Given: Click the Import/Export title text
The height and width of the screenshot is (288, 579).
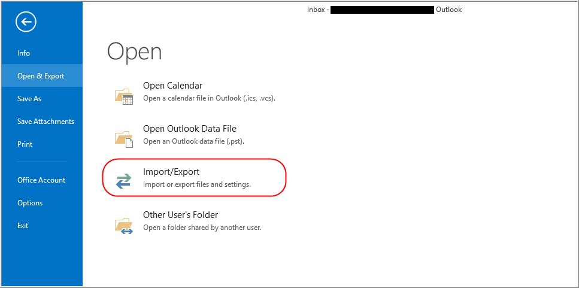Looking at the screenshot, I should pyautogui.click(x=171, y=172).
